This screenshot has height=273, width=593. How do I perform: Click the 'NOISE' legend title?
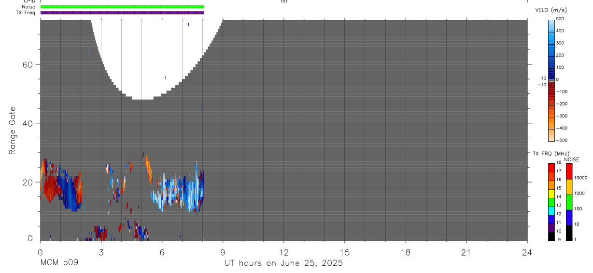point(571,159)
